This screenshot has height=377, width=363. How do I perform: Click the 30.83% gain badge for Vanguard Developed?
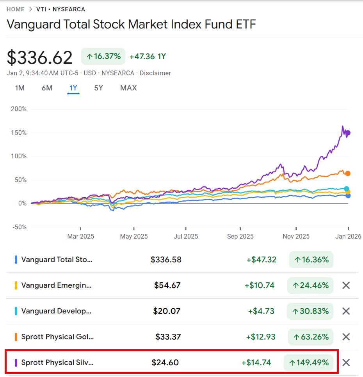[310, 311]
